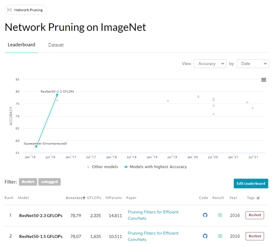Viewport: 277px width, 246px height.
Task: Toggle Models with highest Accuracy legend
Action: pos(155,167)
